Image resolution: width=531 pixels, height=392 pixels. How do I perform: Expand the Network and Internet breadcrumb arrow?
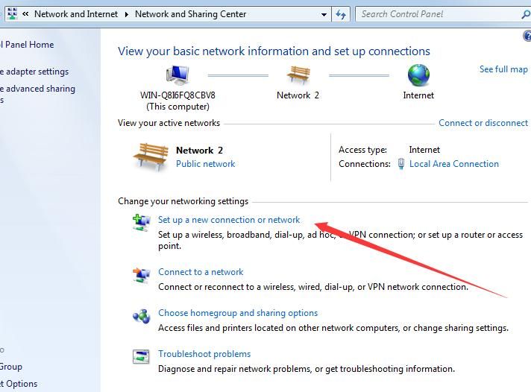click(x=126, y=15)
